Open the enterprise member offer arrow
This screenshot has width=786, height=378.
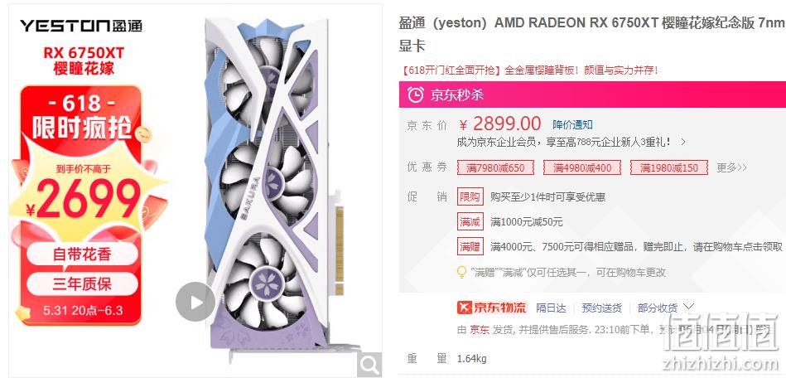(683, 143)
